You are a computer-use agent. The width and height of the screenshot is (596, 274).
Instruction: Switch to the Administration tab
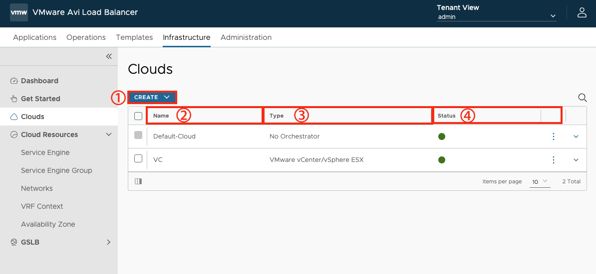coord(246,37)
